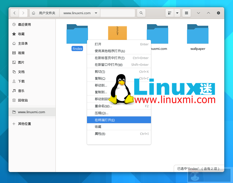Go home via the 用户文件夹 button
The width and height of the screenshot is (233, 183).
44,13
